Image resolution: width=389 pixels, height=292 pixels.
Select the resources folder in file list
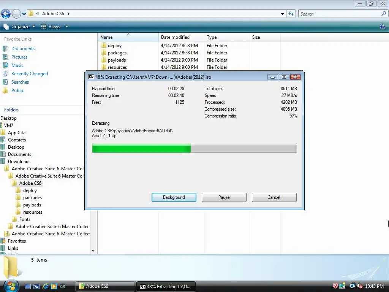click(x=117, y=67)
